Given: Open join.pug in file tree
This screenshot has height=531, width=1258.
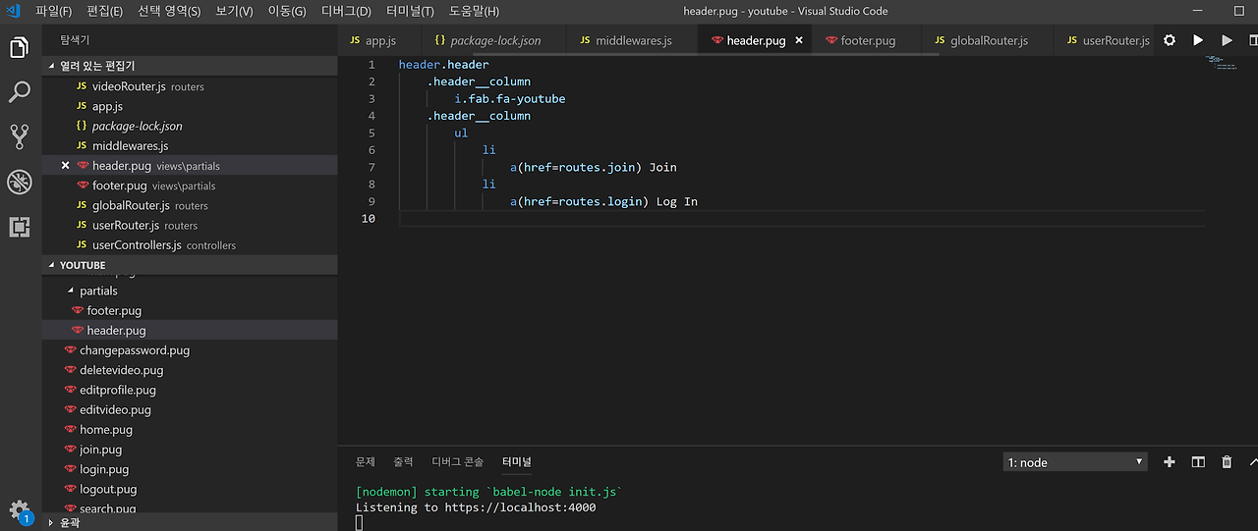Looking at the screenshot, I should click(x=191, y=450).
